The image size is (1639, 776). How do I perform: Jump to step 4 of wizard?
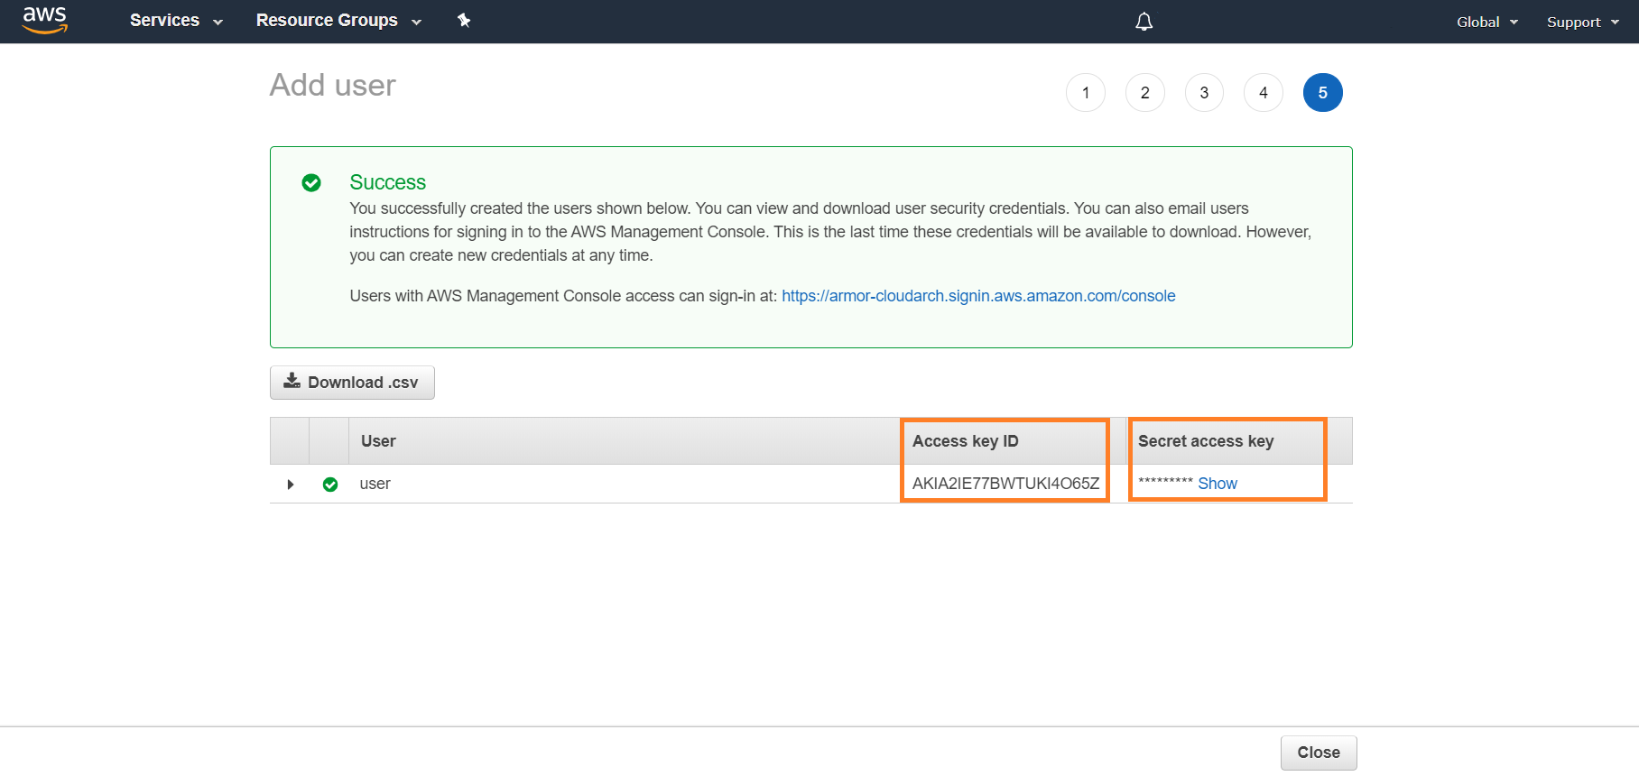click(x=1263, y=93)
